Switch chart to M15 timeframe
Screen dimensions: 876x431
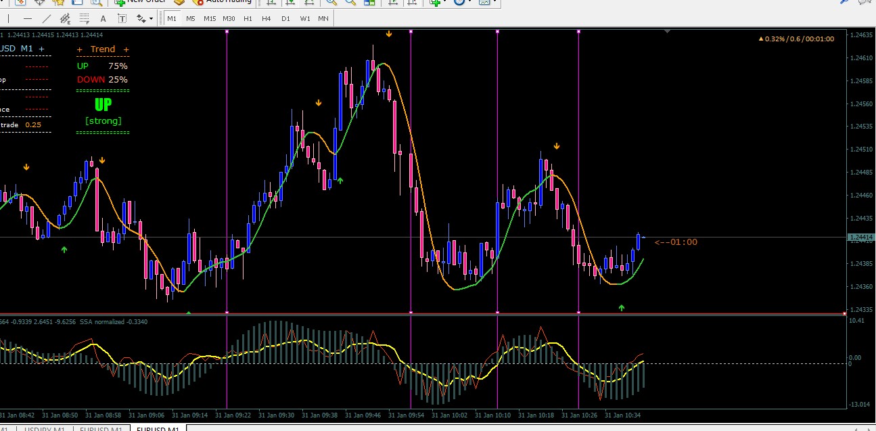tap(210, 18)
